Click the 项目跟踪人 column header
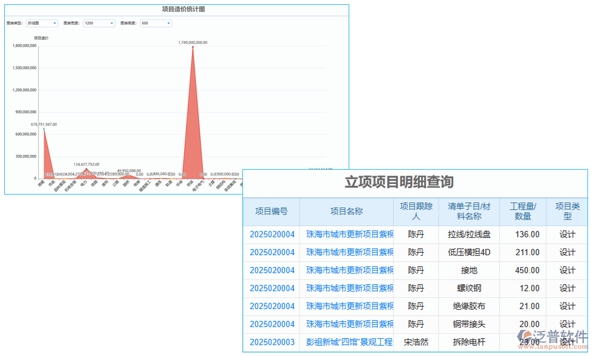Screen dimensions: 594x356 click(x=416, y=211)
